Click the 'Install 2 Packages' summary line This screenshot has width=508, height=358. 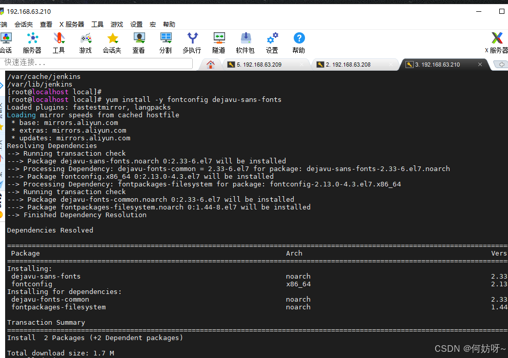95,338
